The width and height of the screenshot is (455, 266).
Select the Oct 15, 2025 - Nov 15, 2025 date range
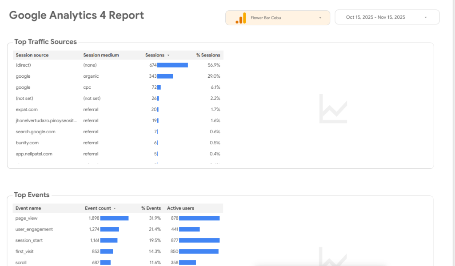[x=375, y=17]
